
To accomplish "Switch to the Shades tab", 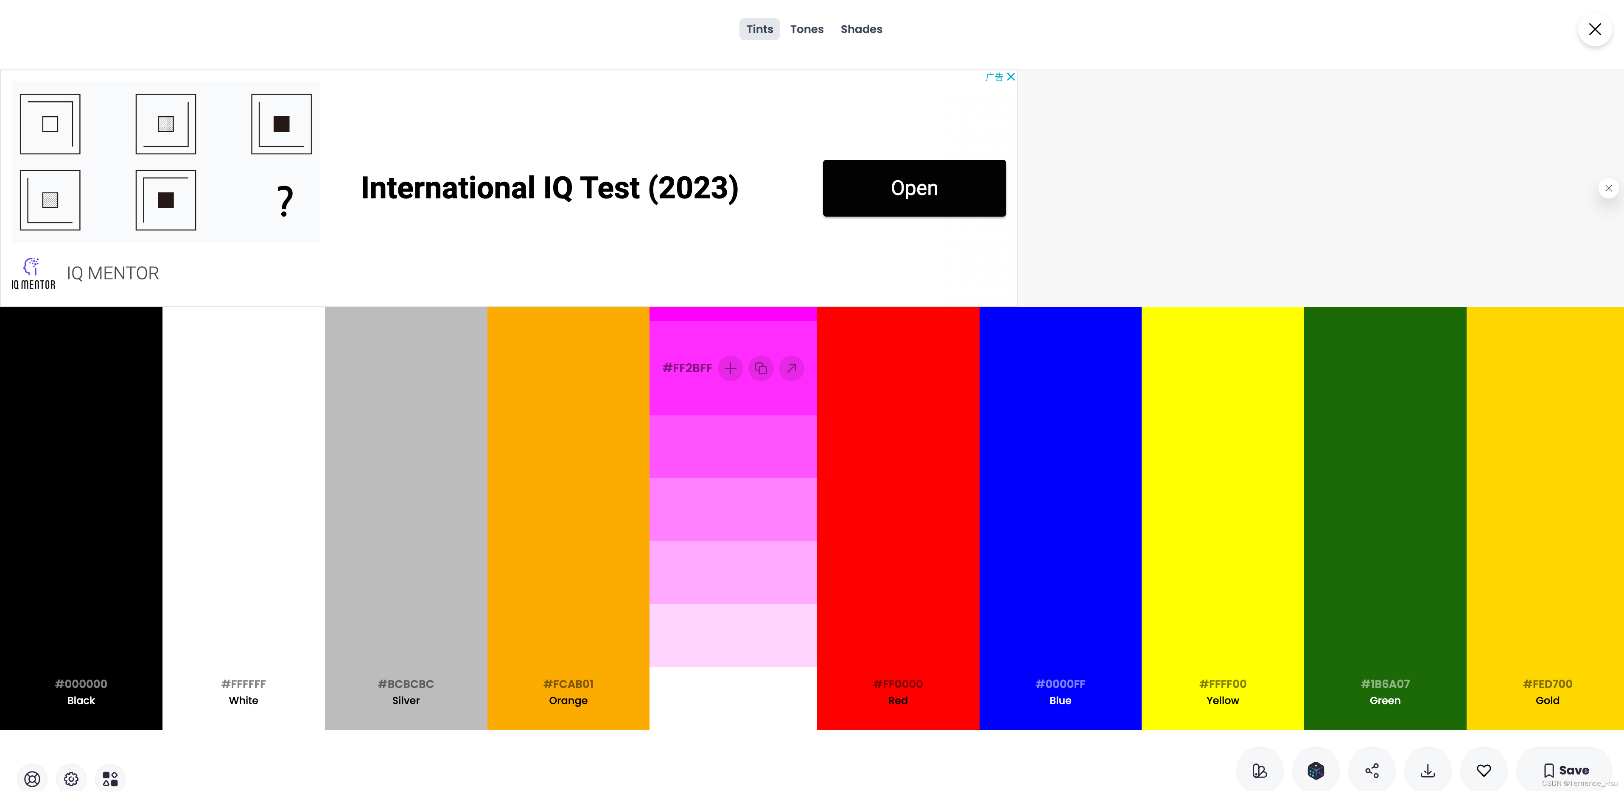I will click(x=861, y=29).
